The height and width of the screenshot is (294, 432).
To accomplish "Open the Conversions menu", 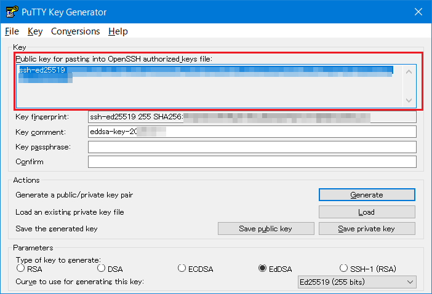I will tap(75, 31).
